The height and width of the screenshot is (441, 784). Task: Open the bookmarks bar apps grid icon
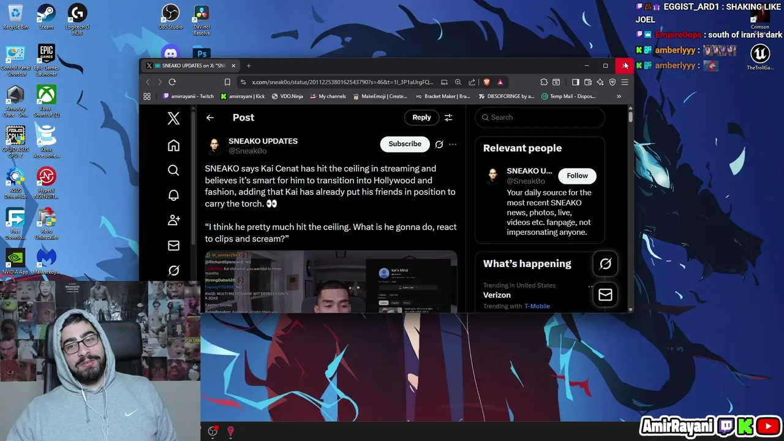coord(147,96)
